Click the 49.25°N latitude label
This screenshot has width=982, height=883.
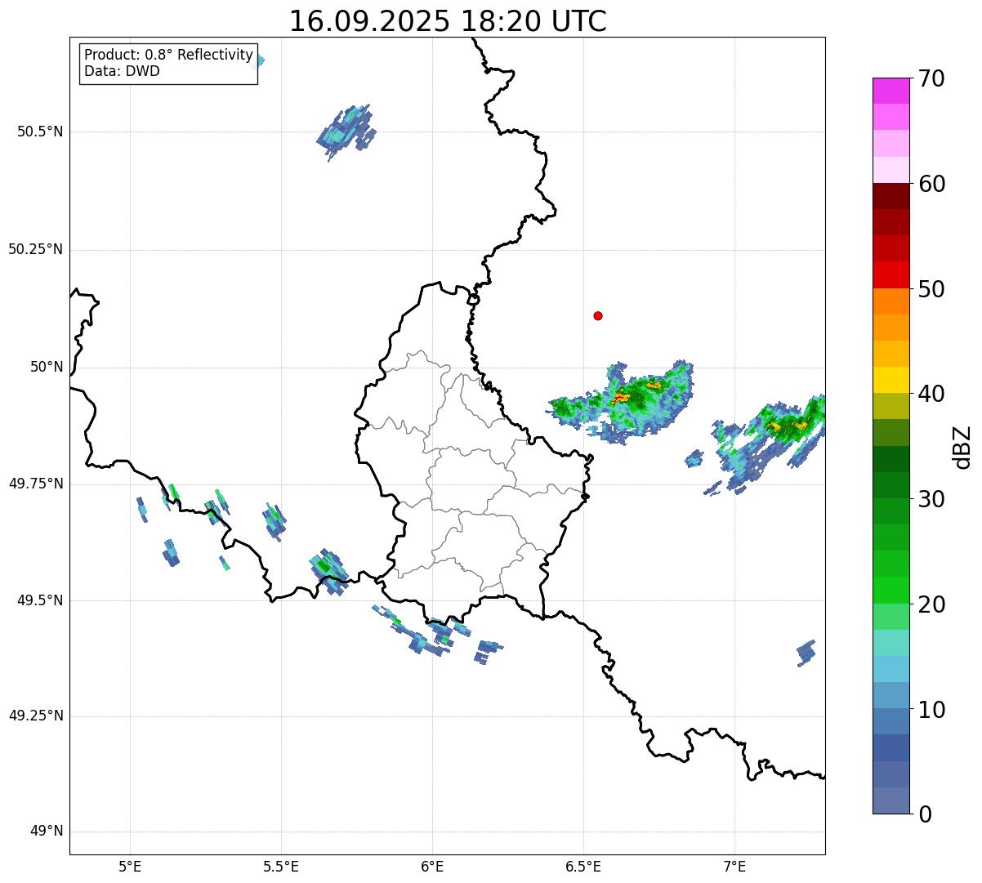click(x=36, y=716)
